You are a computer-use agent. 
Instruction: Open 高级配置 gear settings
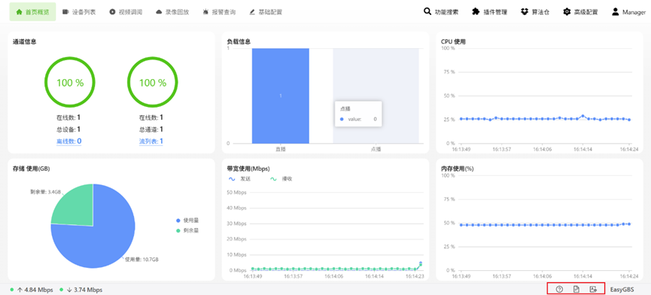pos(580,11)
